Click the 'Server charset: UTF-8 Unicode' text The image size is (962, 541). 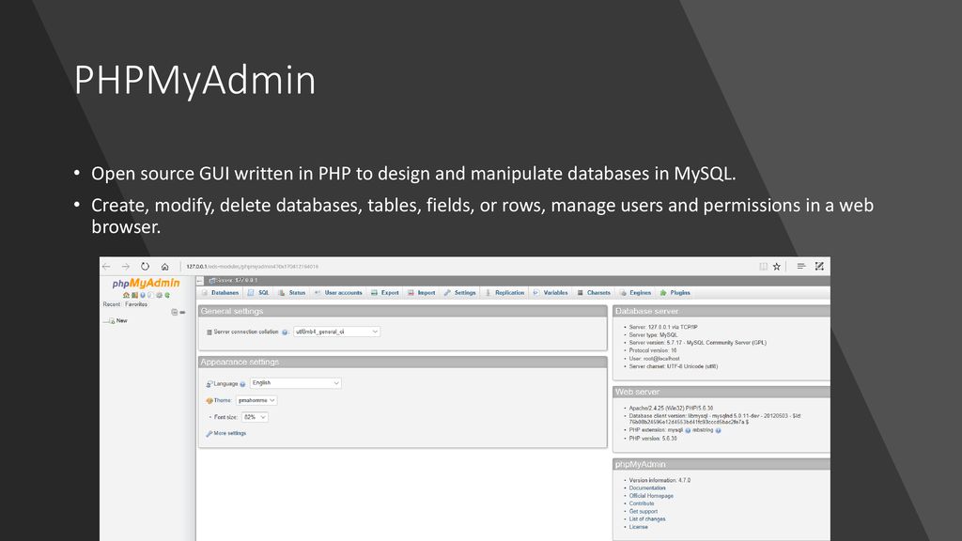673,367
